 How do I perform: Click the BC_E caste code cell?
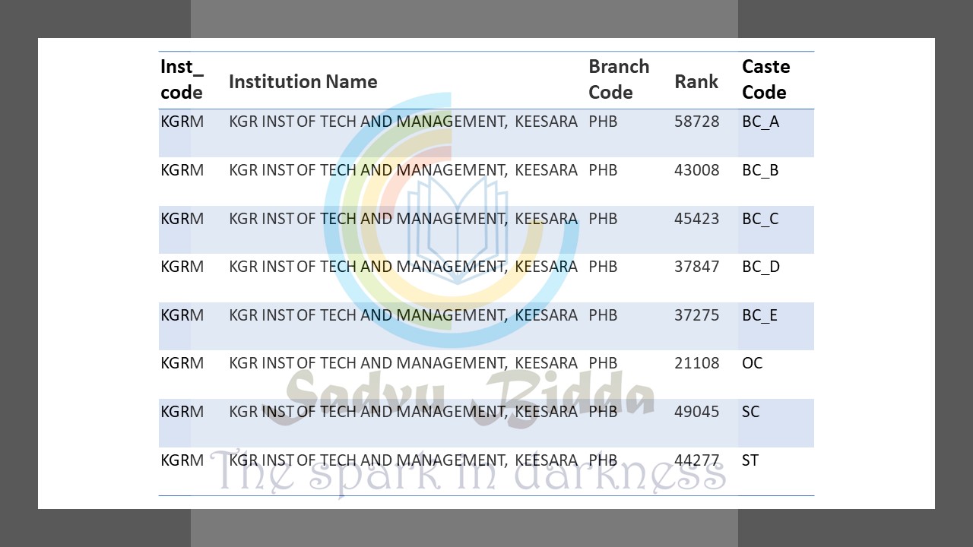759,315
